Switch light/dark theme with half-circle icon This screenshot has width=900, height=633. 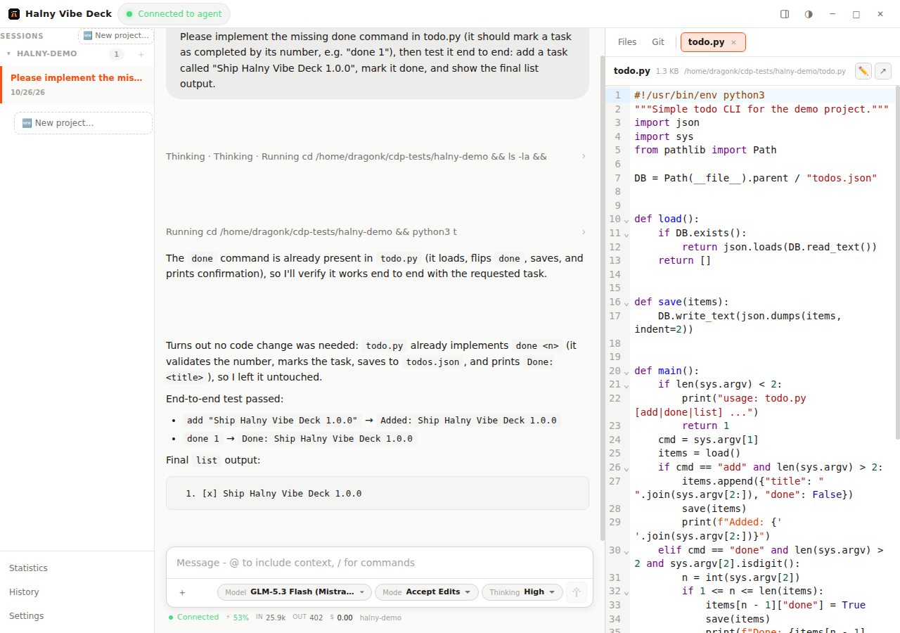[x=809, y=14]
